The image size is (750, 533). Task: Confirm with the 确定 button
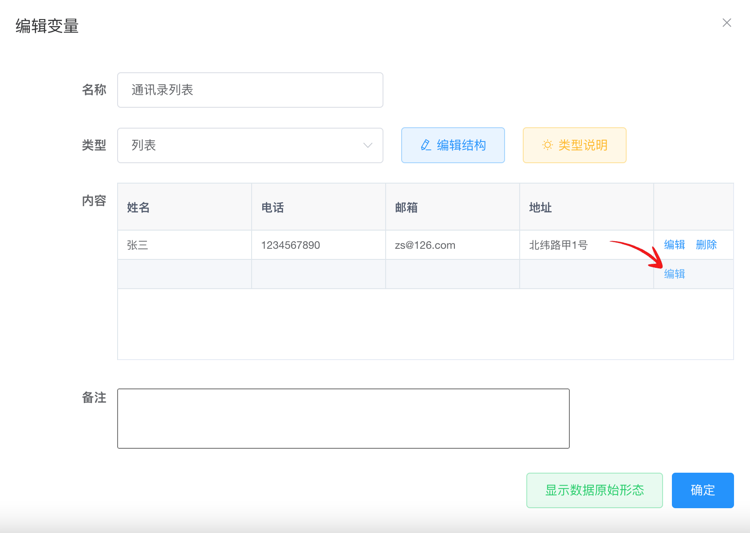click(703, 490)
